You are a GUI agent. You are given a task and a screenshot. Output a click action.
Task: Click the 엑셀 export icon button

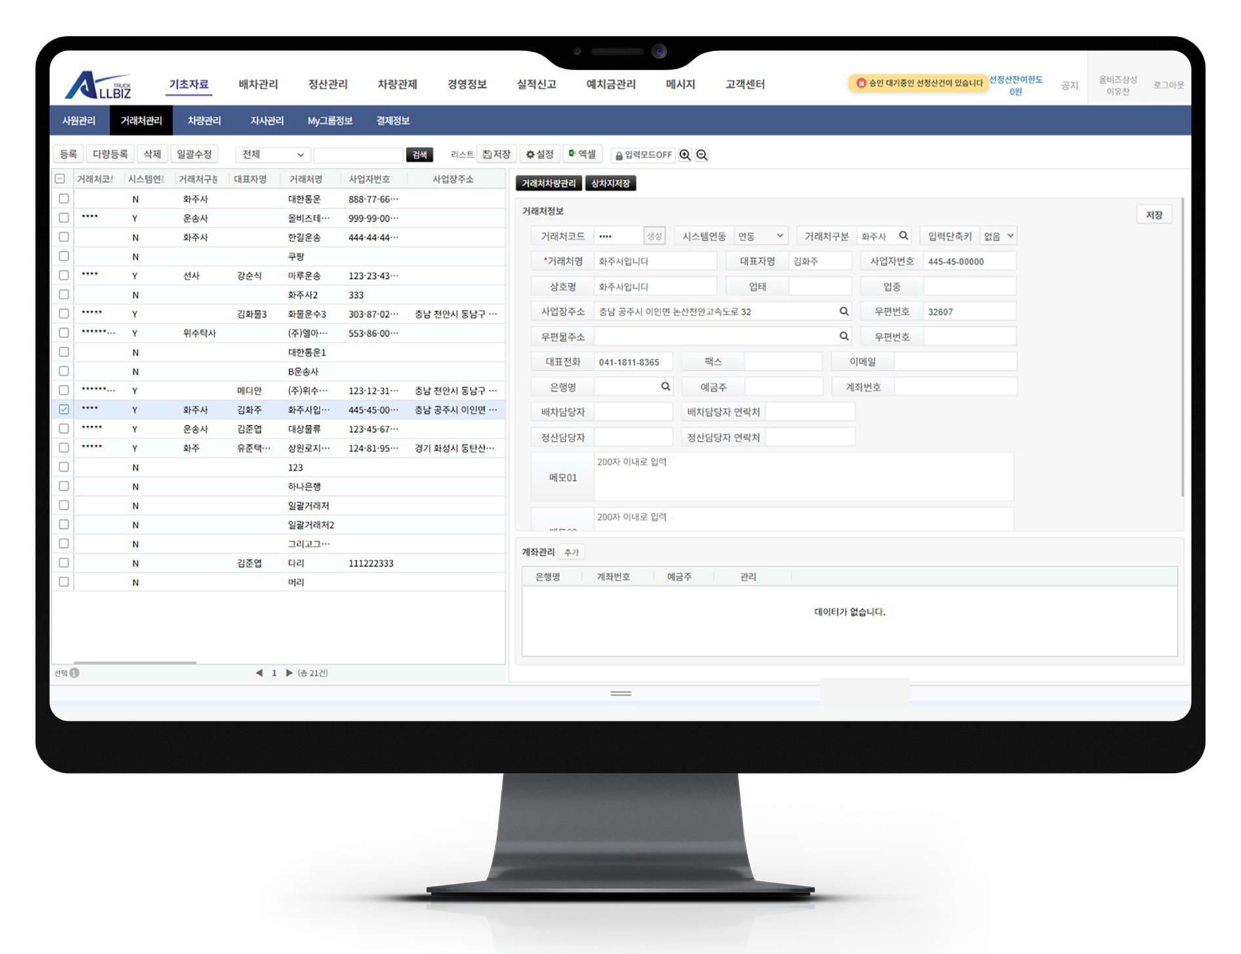[582, 154]
